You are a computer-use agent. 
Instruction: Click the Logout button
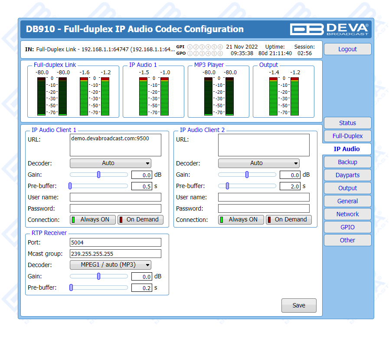pos(347,49)
